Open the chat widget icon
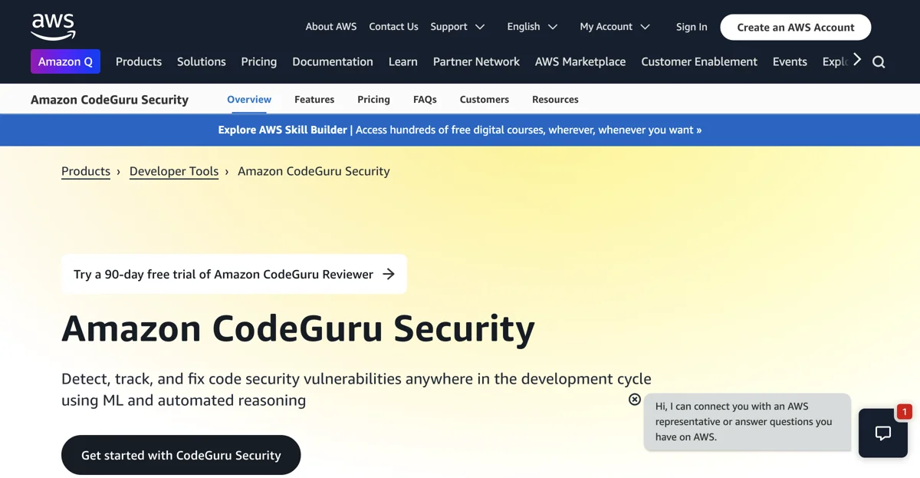The height and width of the screenshot is (478, 920). coord(883,433)
